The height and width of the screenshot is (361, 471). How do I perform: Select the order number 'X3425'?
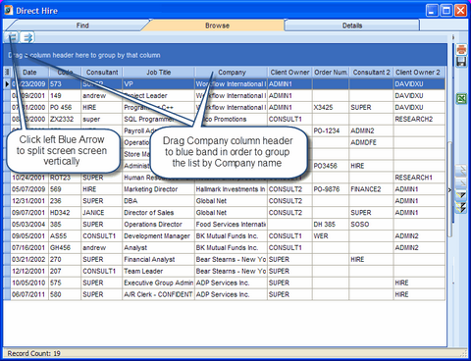(x=331, y=108)
